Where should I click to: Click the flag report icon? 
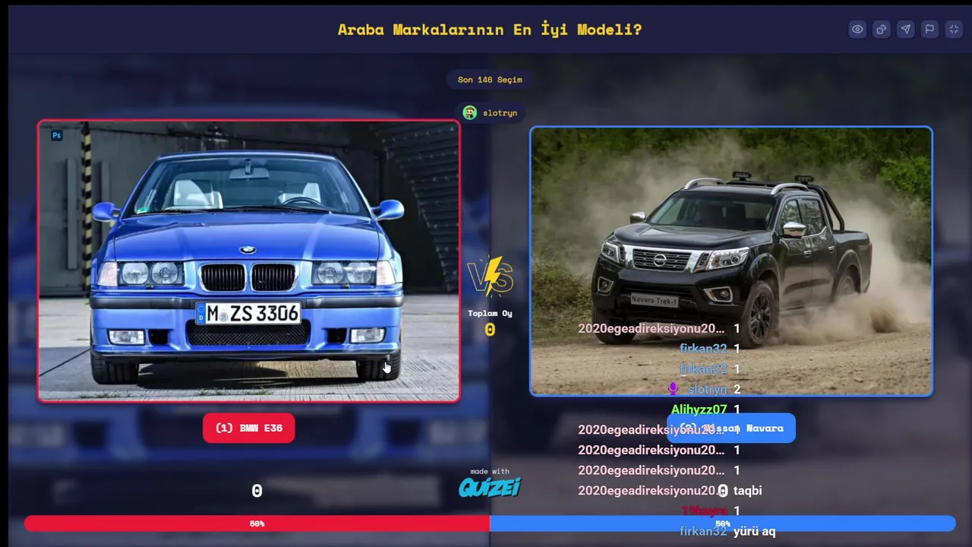930,30
